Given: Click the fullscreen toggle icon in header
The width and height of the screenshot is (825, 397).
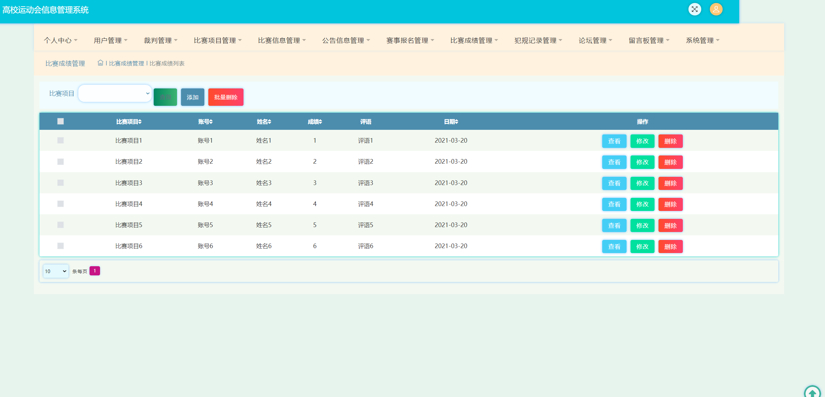Looking at the screenshot, I should 694,9.
